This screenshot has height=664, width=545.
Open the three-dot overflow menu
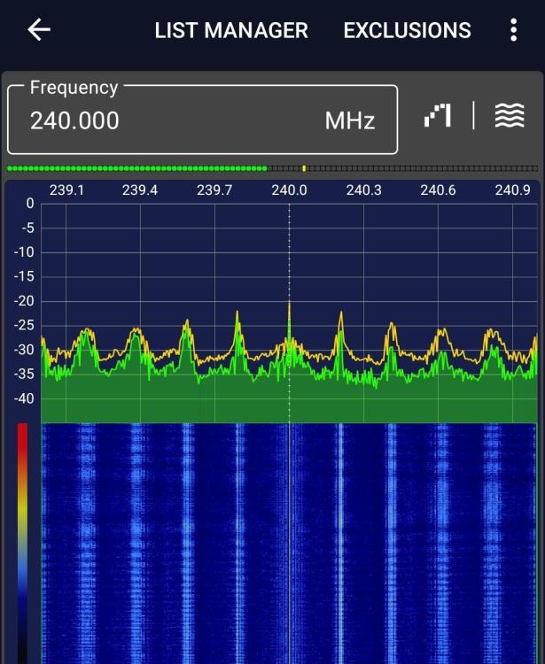point(514,30)
